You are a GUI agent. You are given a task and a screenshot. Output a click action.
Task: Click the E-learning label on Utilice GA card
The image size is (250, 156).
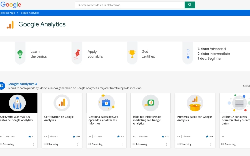point(230,144)
